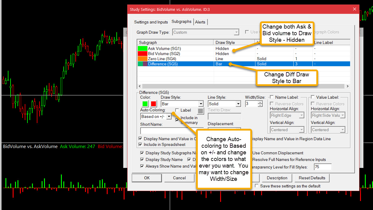Enable the Value Label checkbox
The width and height of the screenshot is (373, 210).
pyautogui.click(x=313, y=97)
